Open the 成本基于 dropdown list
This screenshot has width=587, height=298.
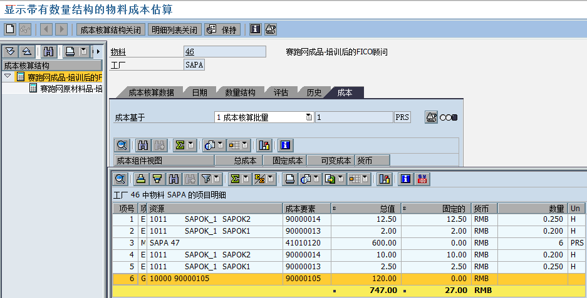point(309,117)
